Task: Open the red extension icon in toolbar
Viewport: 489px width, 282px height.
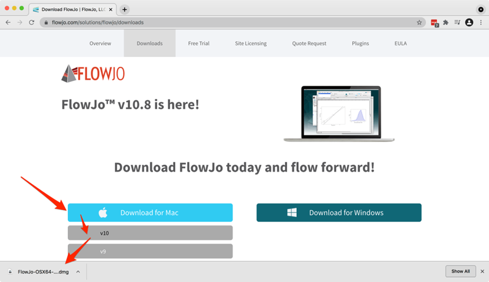Action: pos(434,23)
